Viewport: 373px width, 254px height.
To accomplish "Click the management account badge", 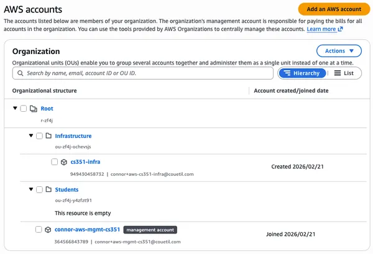I will [150, 230].
